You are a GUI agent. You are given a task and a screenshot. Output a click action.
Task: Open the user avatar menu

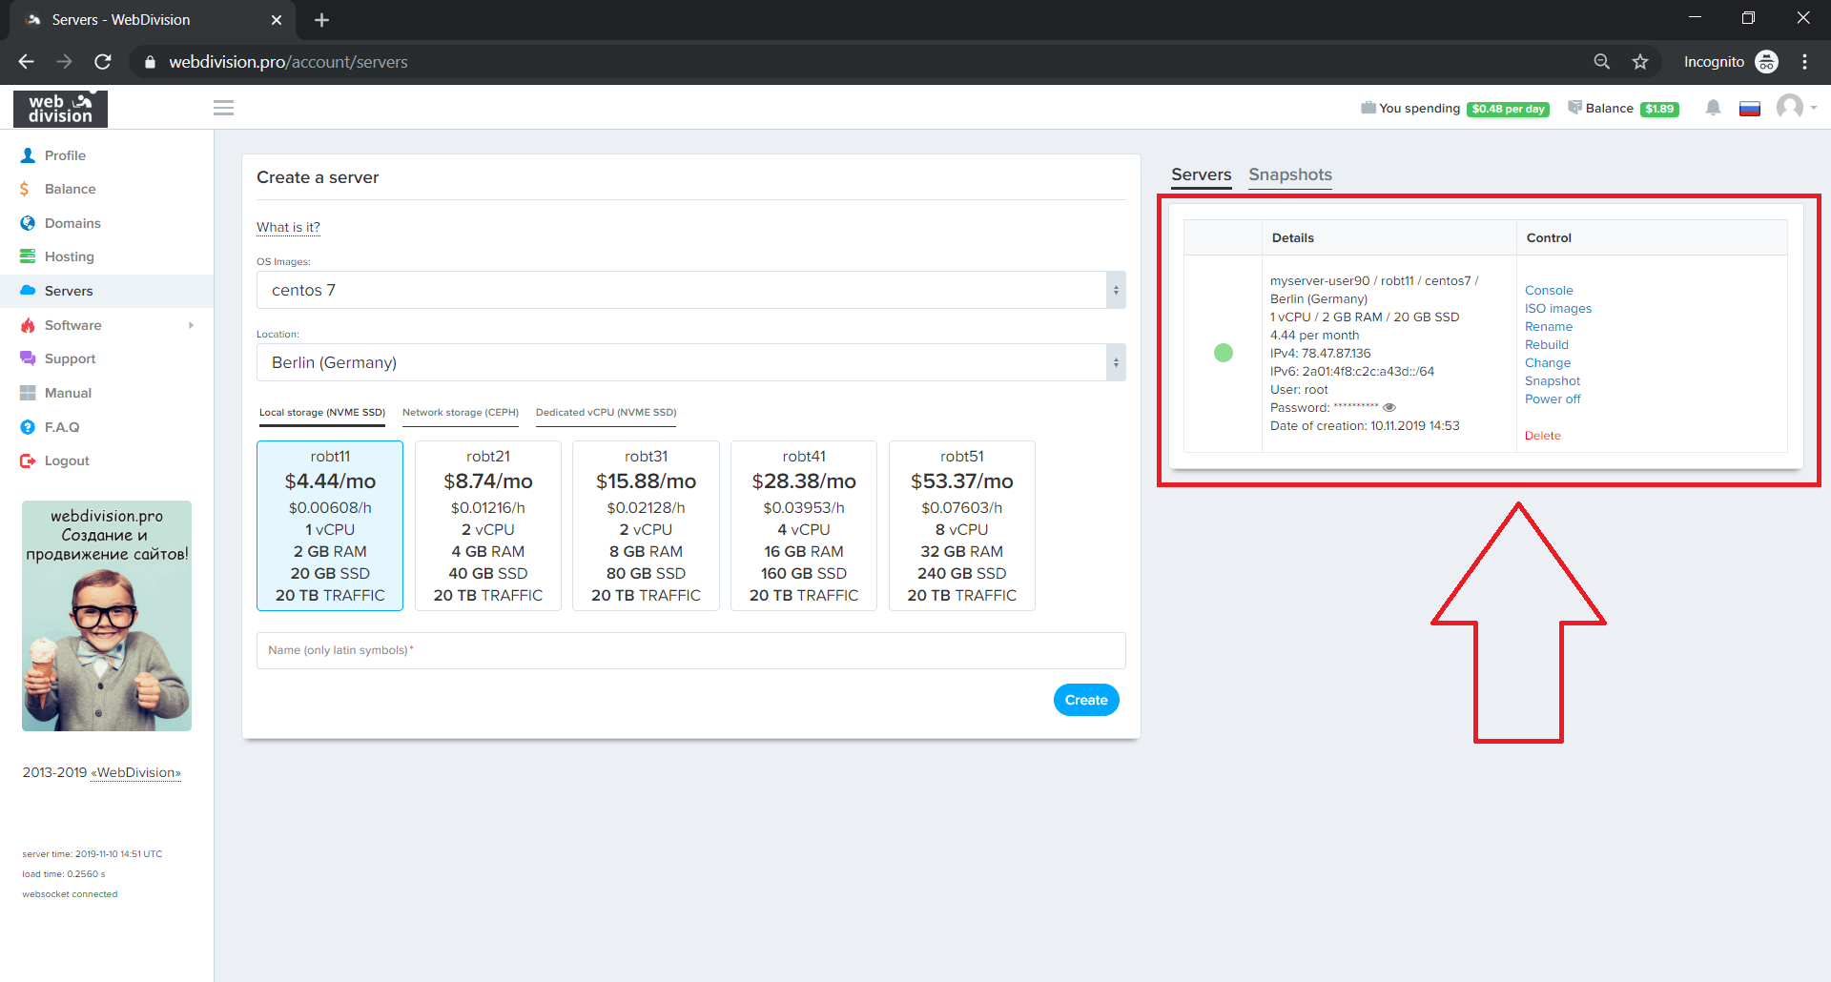1792,107
